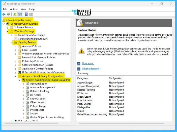The width and height of the screenshot is (177, 132).
Task: Select Software Restriction Policies in tree
Action: [x=38, y=65]
